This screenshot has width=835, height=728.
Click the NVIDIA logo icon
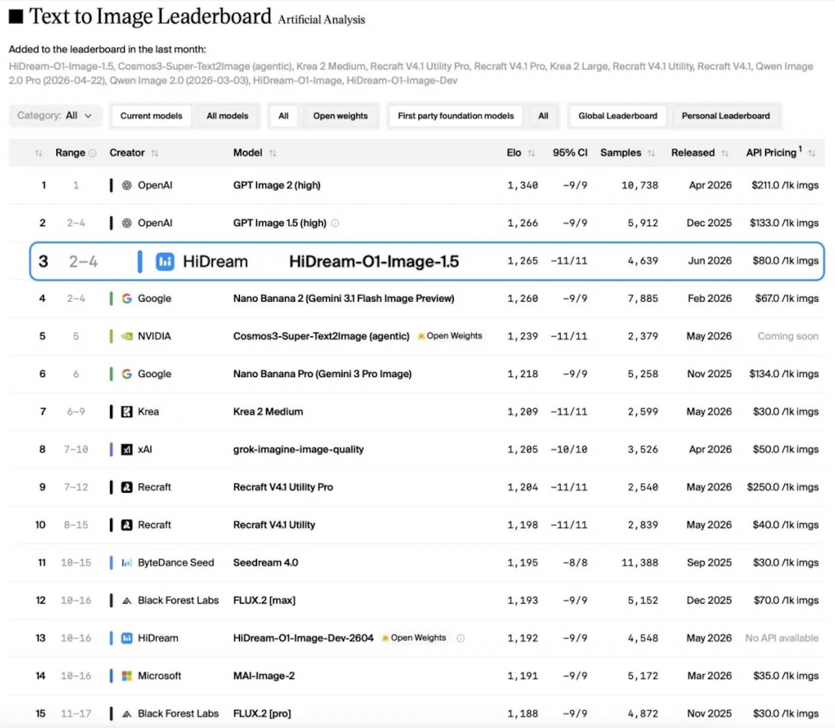(127, 336)
